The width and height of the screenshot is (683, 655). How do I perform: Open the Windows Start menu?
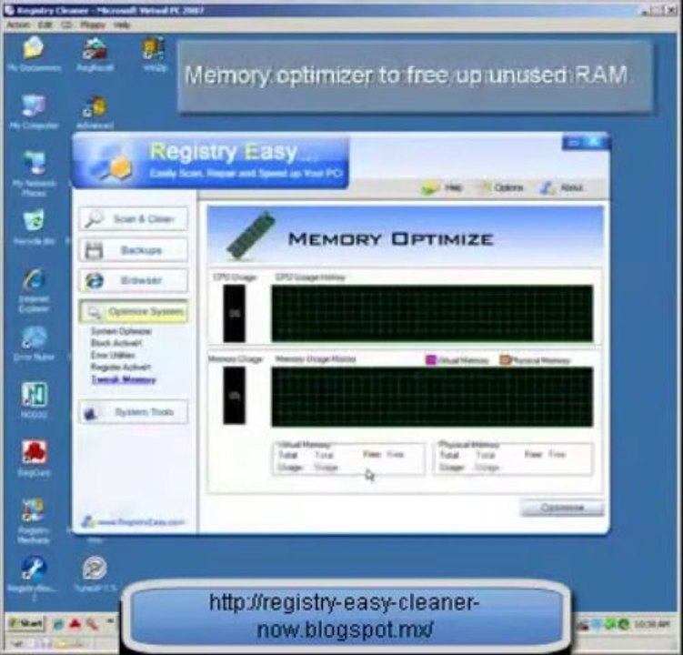(x=26, y=624)
